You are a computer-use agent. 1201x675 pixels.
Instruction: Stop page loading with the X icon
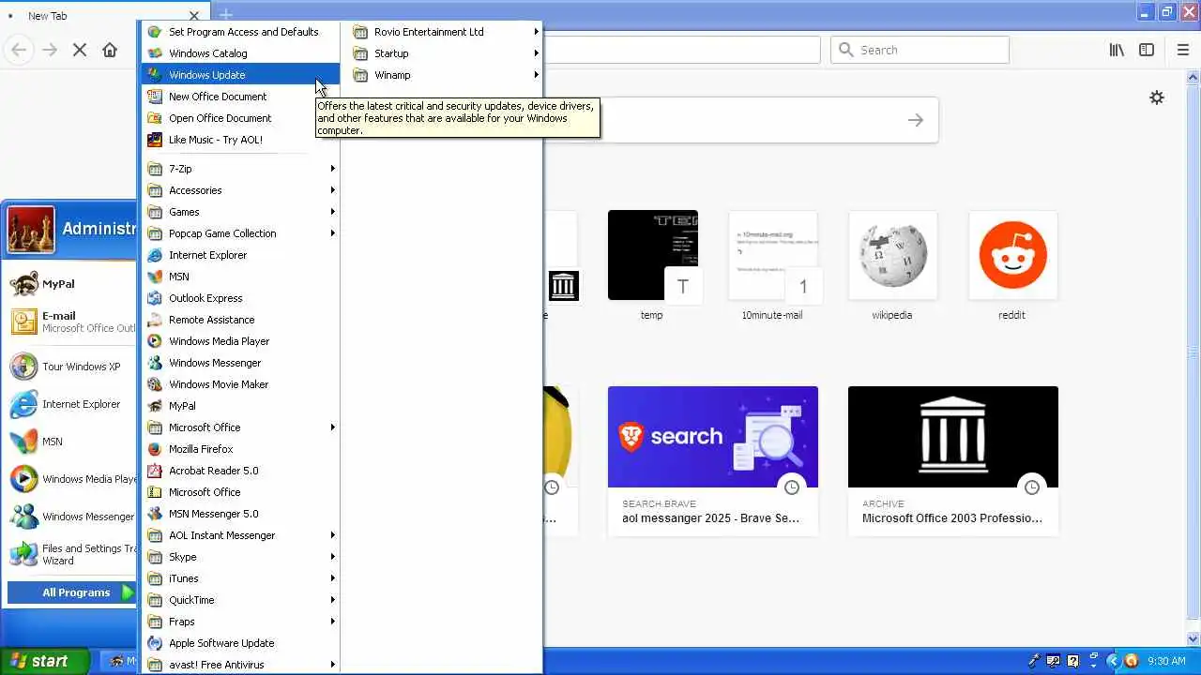click(80, 50)
